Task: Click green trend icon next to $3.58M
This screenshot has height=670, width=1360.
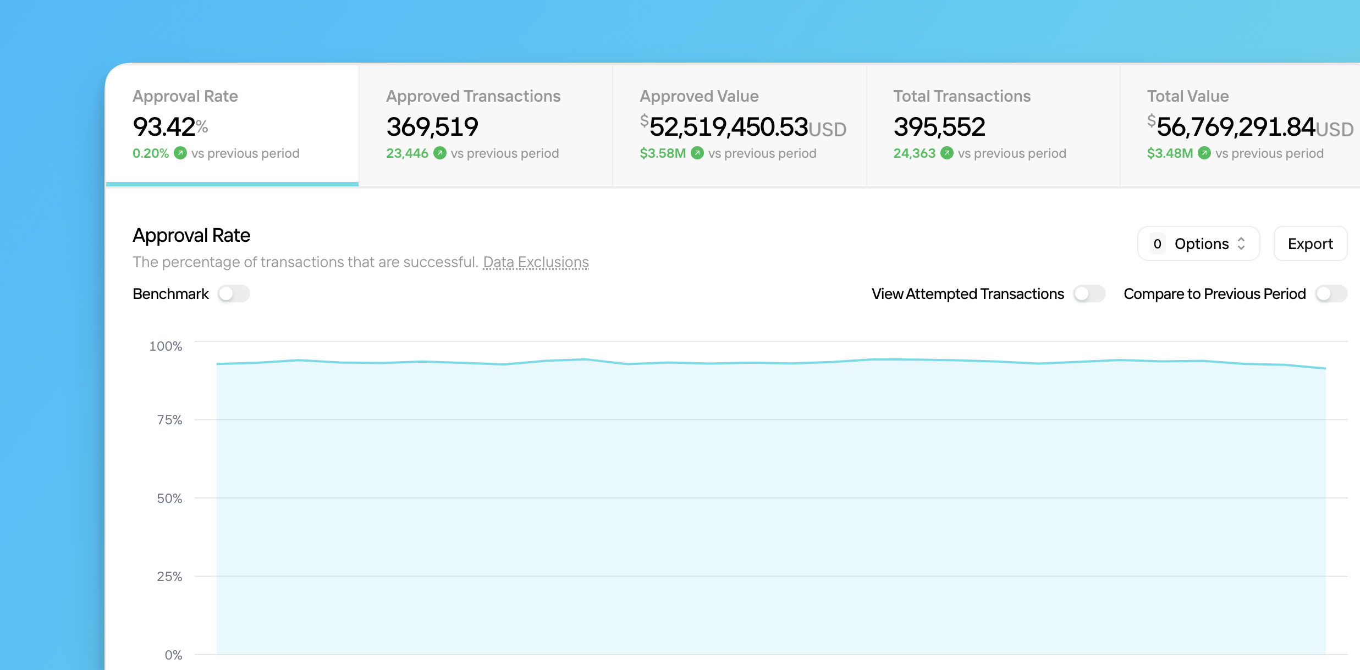Action: [697, 153]
